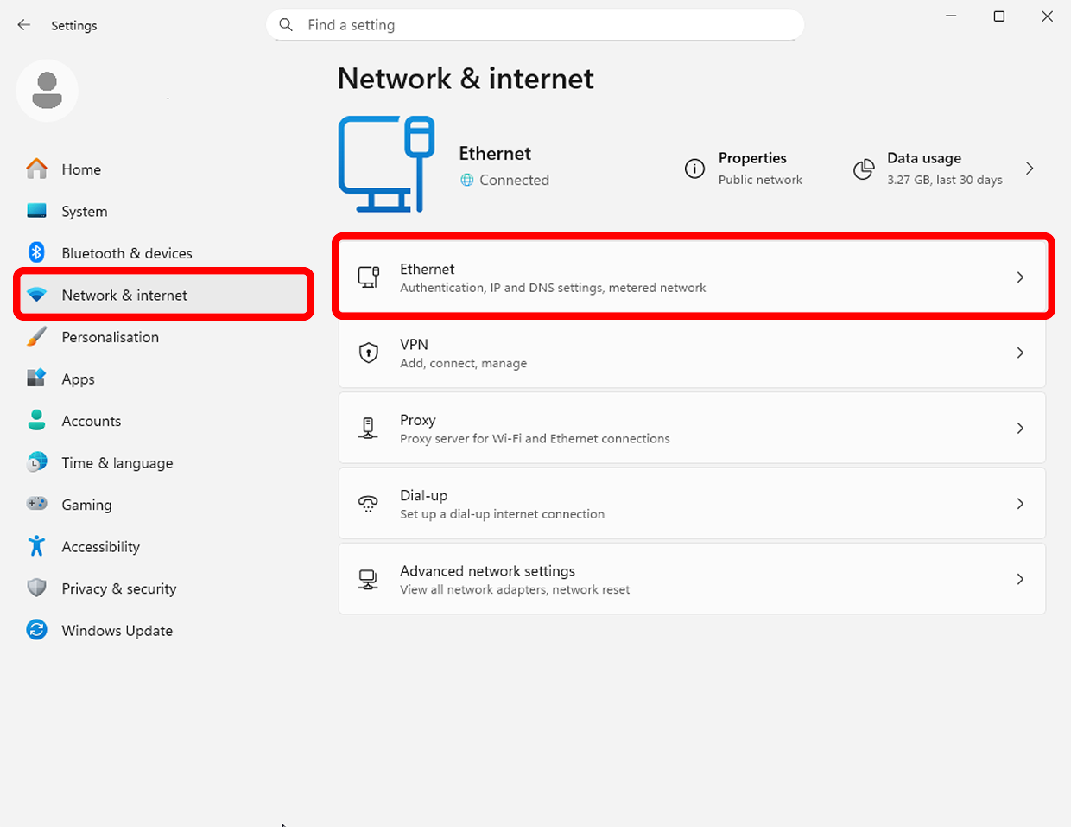Viewport: 1071px width, 827px height.
Task: Click the Dial-up phone icon
Action: [368, 503]
